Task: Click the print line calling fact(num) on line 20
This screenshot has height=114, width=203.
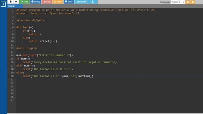Action: [x=58, y=76]
